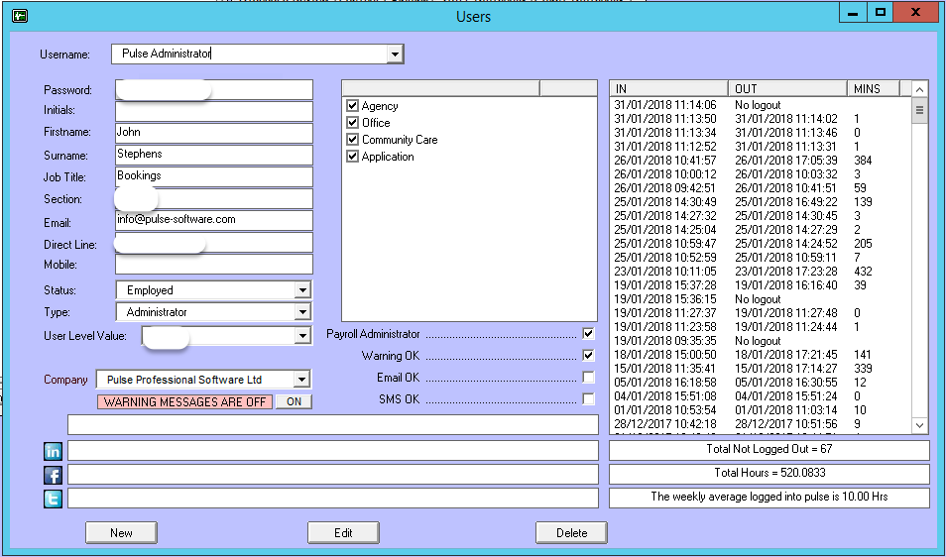Click the Twitter icon
Screen dimensions: 946x557
[54, 499]
